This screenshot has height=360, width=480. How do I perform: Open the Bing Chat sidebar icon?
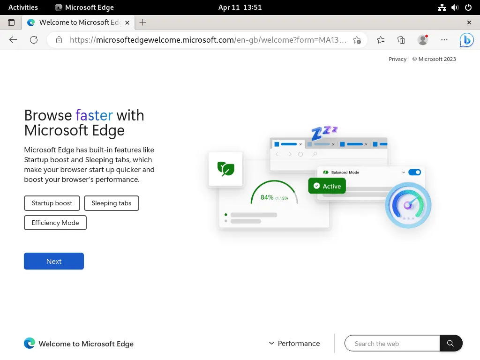(x=466, y=40)
